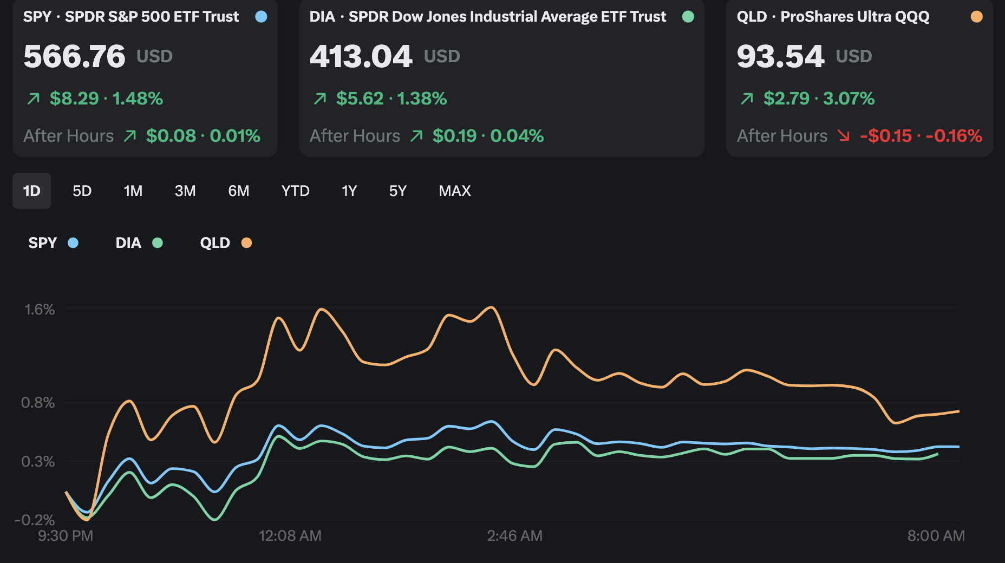The height and width of the screenshot is (563, 1005).
Task: Click the -0.2% y-axis label
Action: 35,520
